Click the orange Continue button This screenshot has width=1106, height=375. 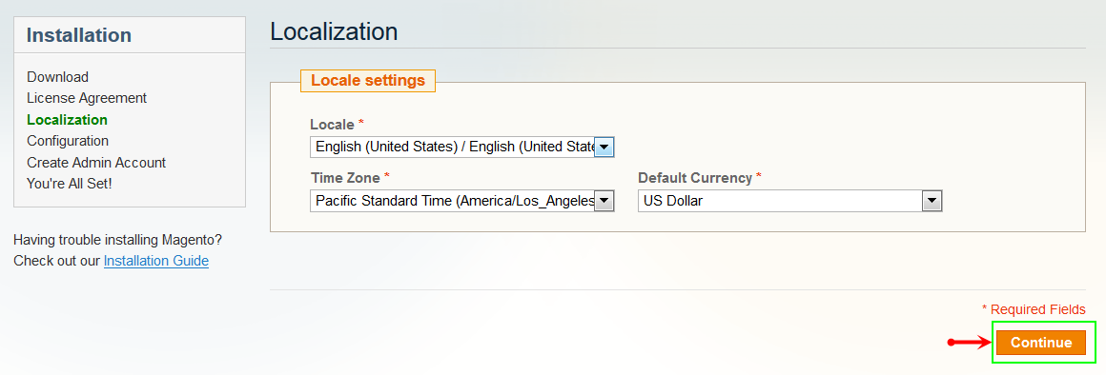(x=1041, y=343)
